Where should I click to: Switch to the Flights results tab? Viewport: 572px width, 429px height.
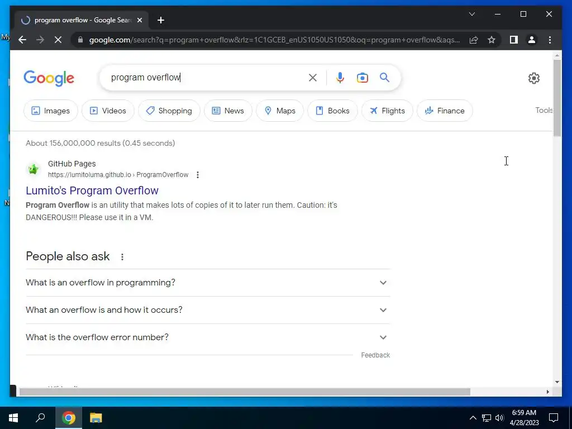[388, 111]
